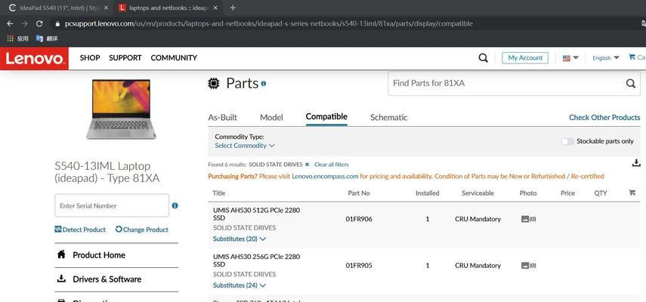
Task: Expand Substitutes (20) for 512G SSD
Action: coord(240,239)
